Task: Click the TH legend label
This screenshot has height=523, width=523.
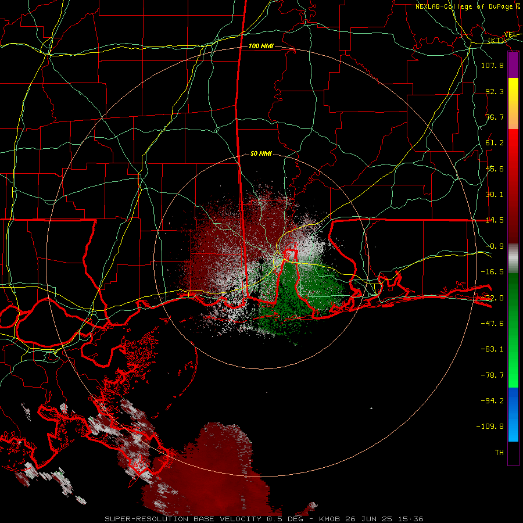Action: click(x=499, y=453)
